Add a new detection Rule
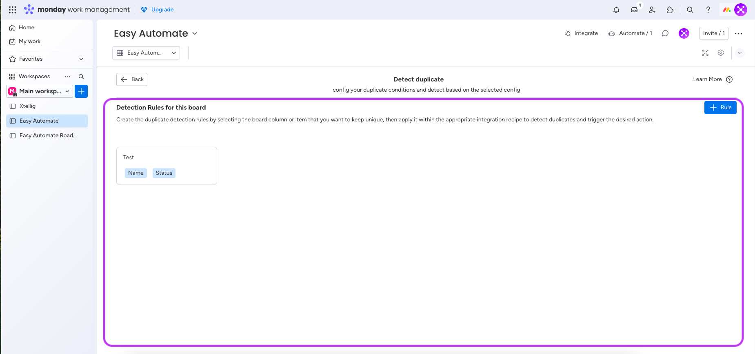 (720, 108)
